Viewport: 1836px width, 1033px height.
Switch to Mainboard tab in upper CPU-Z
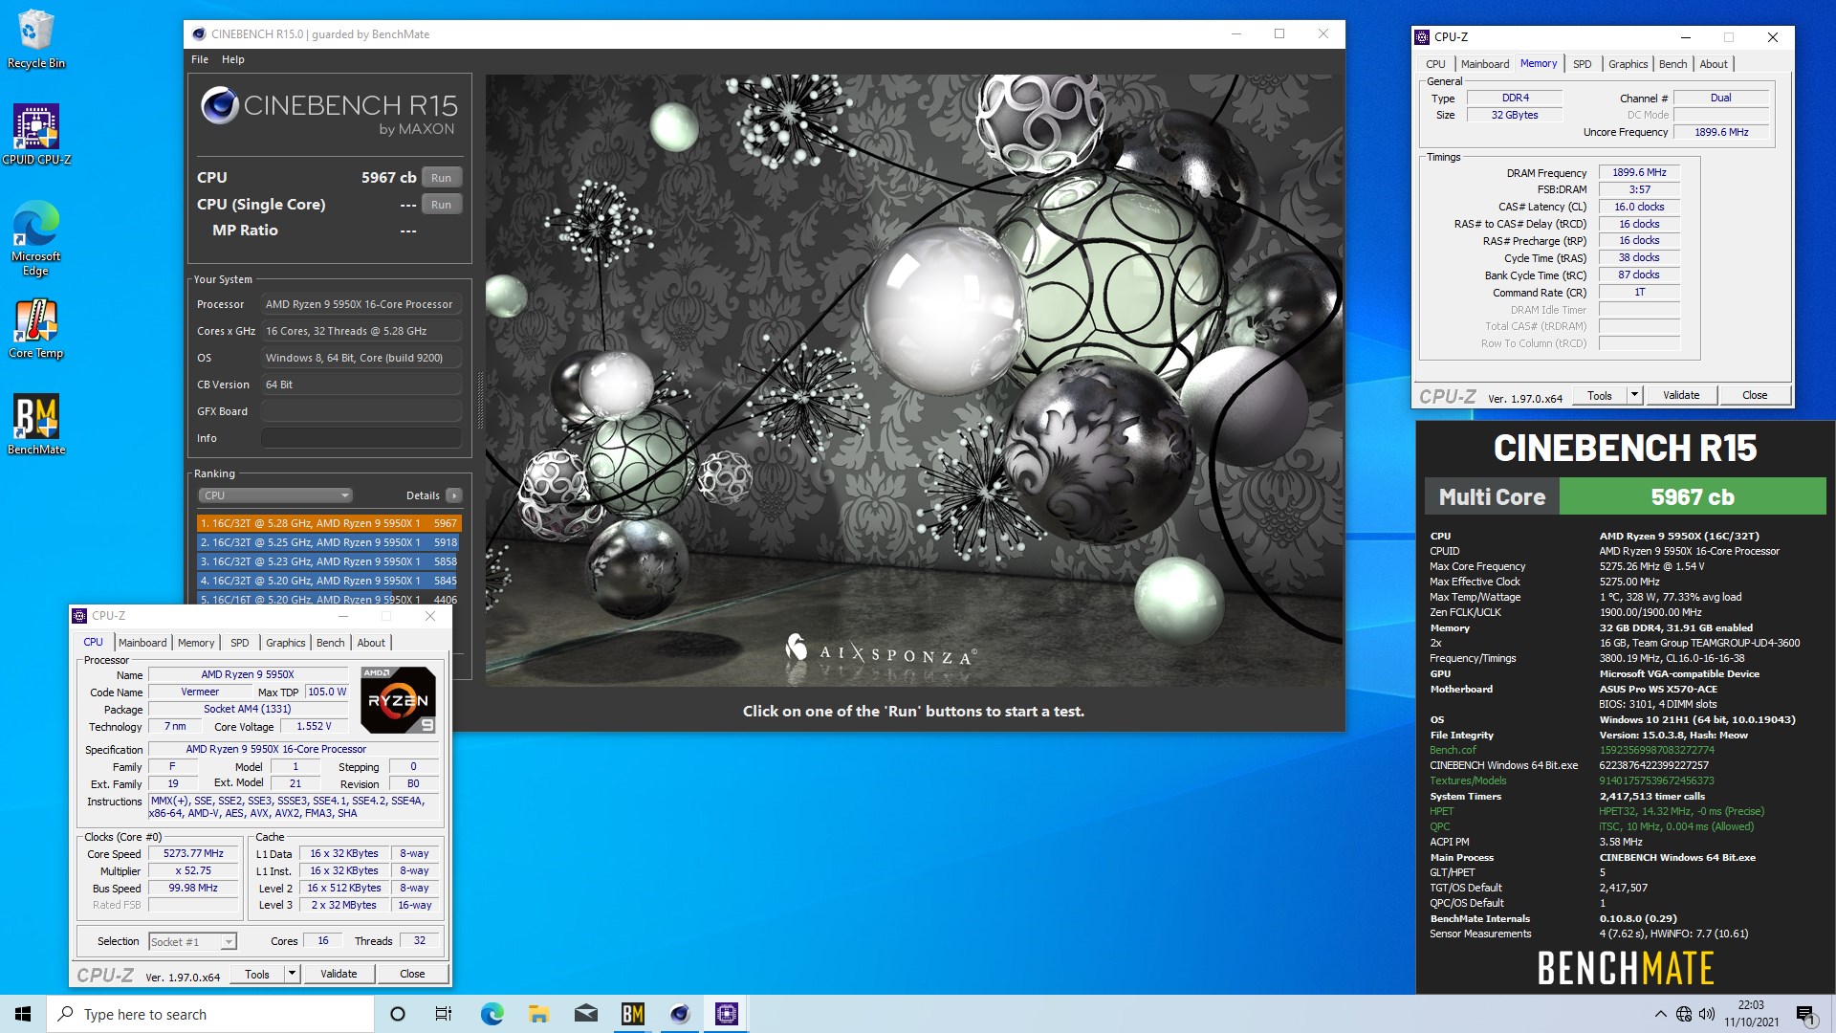click(1485, 64)
